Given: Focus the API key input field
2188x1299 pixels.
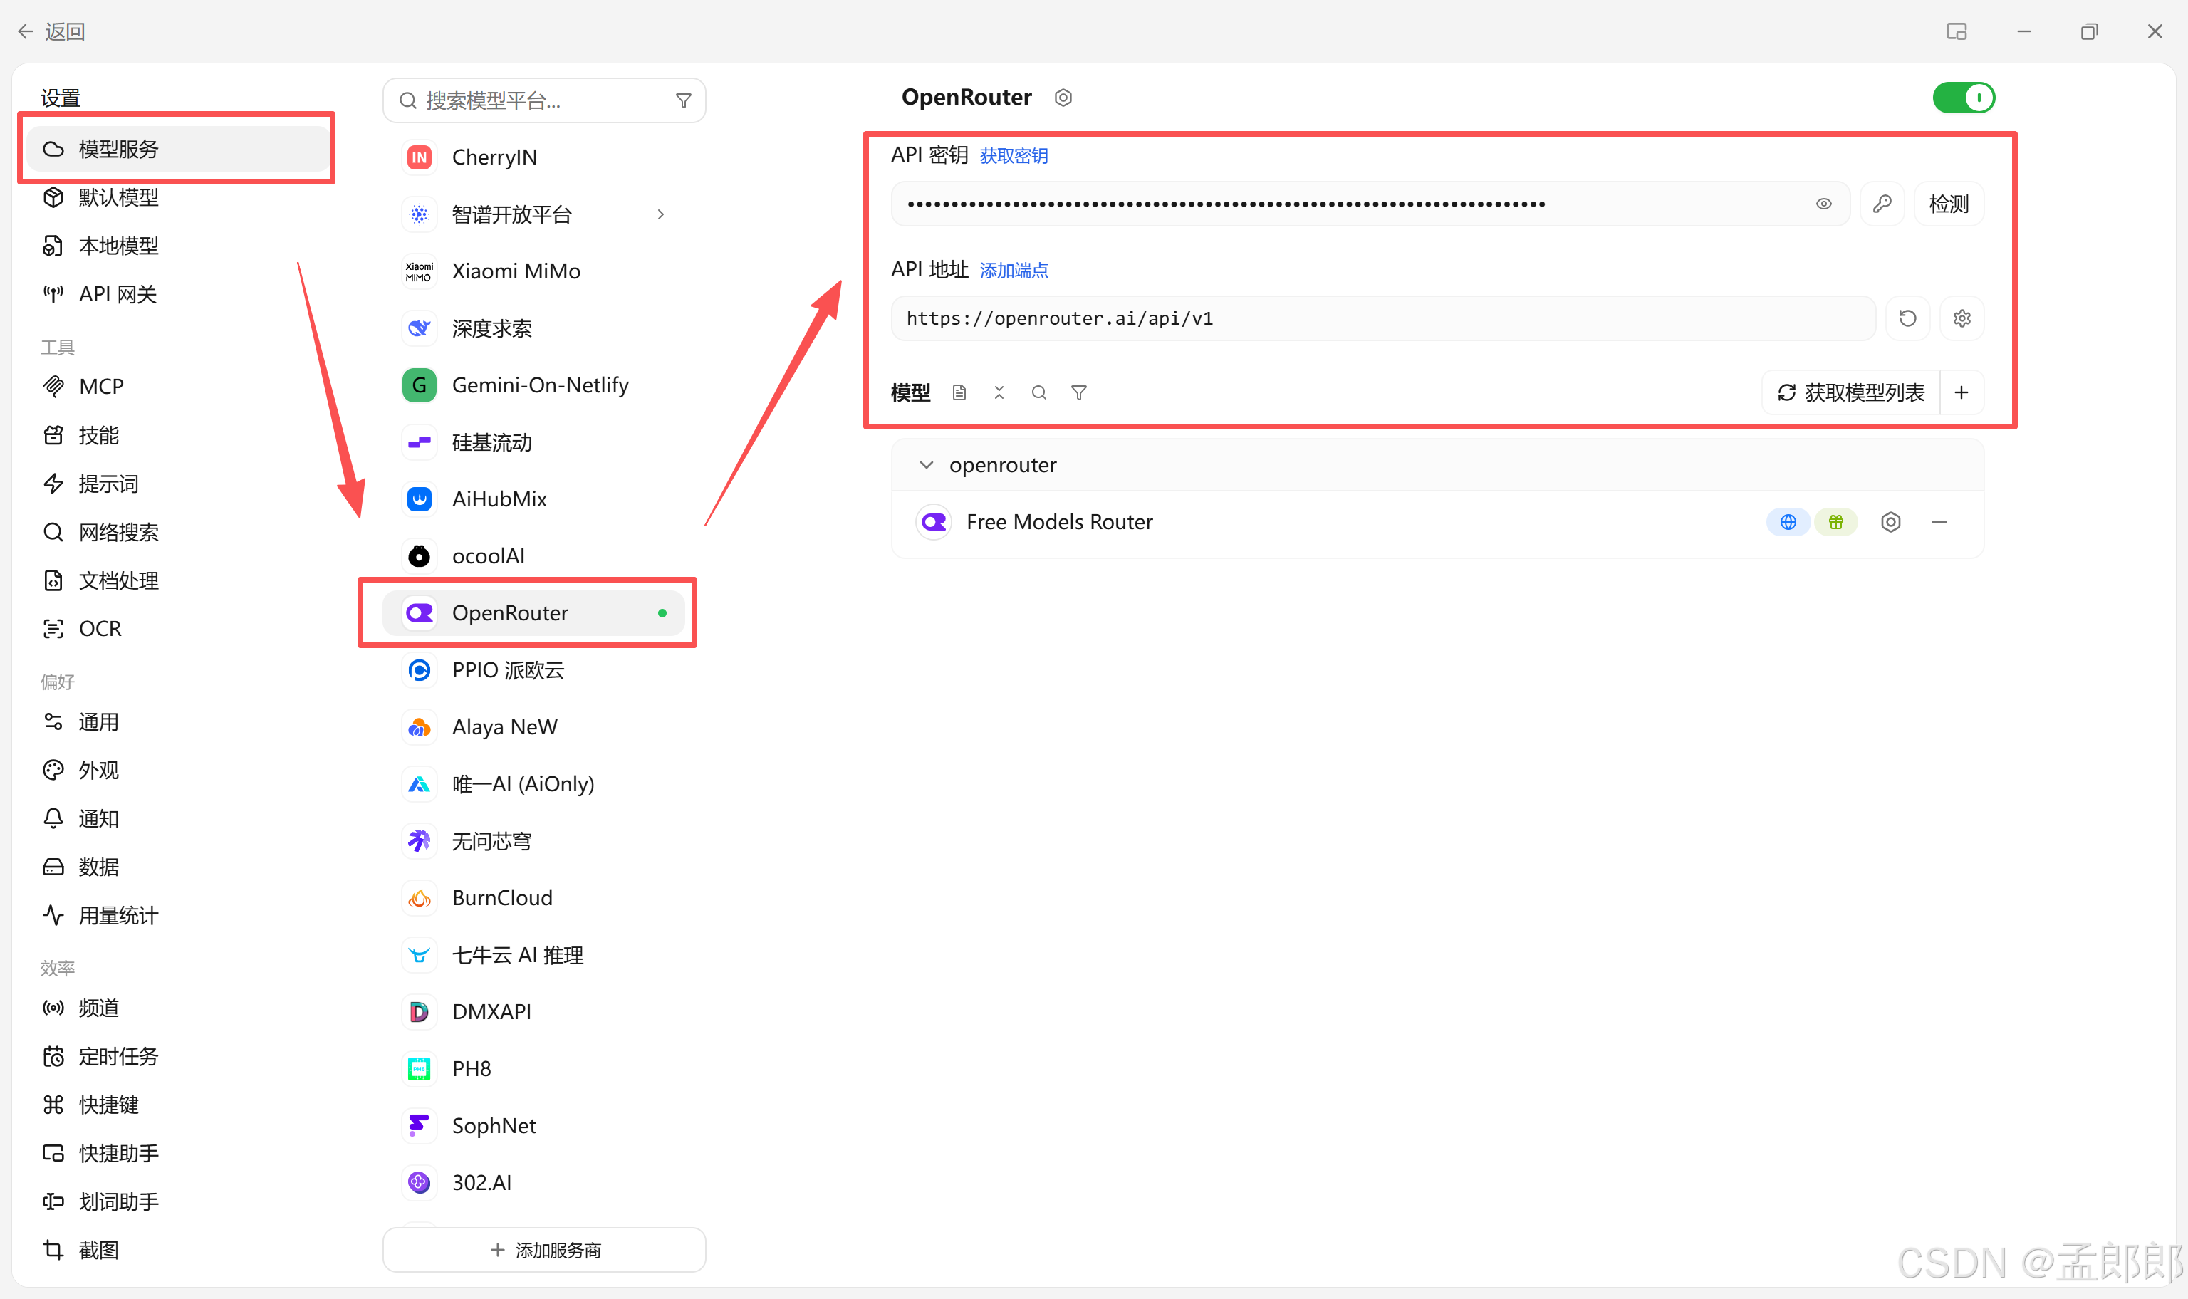Looking at the screenshot, I should point(1370,204).
